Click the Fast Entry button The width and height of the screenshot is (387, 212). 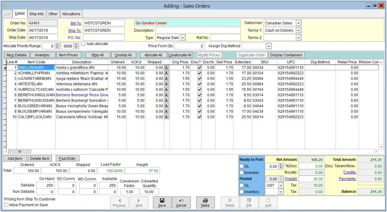(67, 158)
